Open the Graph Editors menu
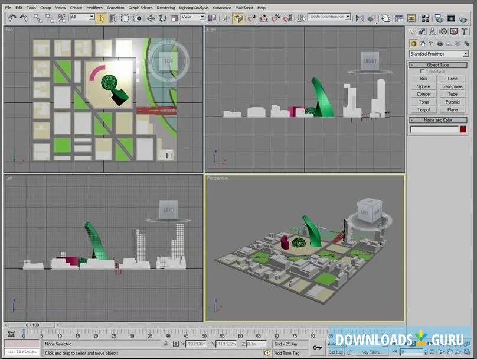 pyautogui.click(x=141, y=8)
